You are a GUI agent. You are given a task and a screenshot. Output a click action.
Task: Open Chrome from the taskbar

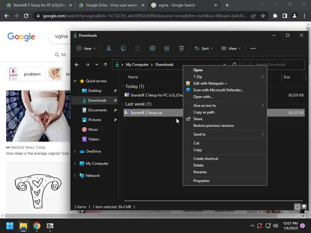pyautogui.click(x=37, y=226)
